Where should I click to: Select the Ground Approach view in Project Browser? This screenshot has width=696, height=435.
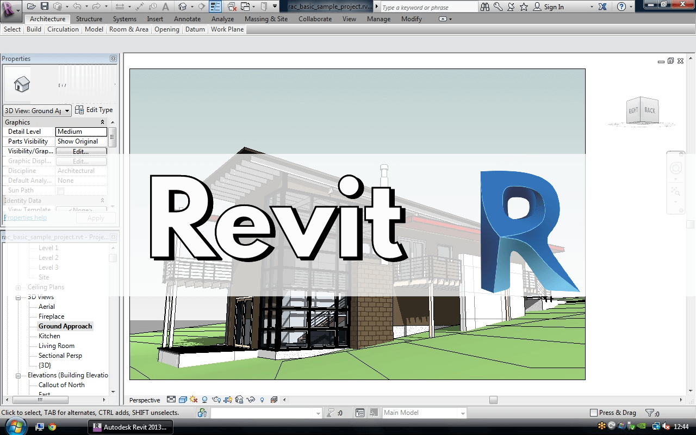[x=65, y=326]
